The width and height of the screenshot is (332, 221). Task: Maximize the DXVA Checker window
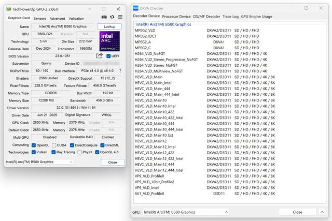pyautogui.click(x=306, y=8)
